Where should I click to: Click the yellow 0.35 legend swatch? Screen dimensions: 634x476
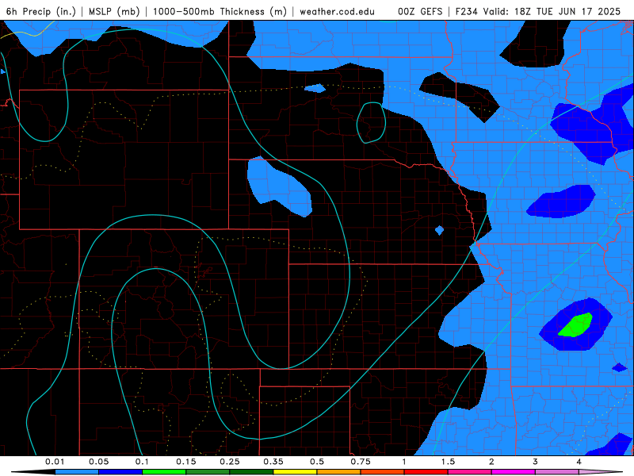pyautogui.click(x=295, y=472)
